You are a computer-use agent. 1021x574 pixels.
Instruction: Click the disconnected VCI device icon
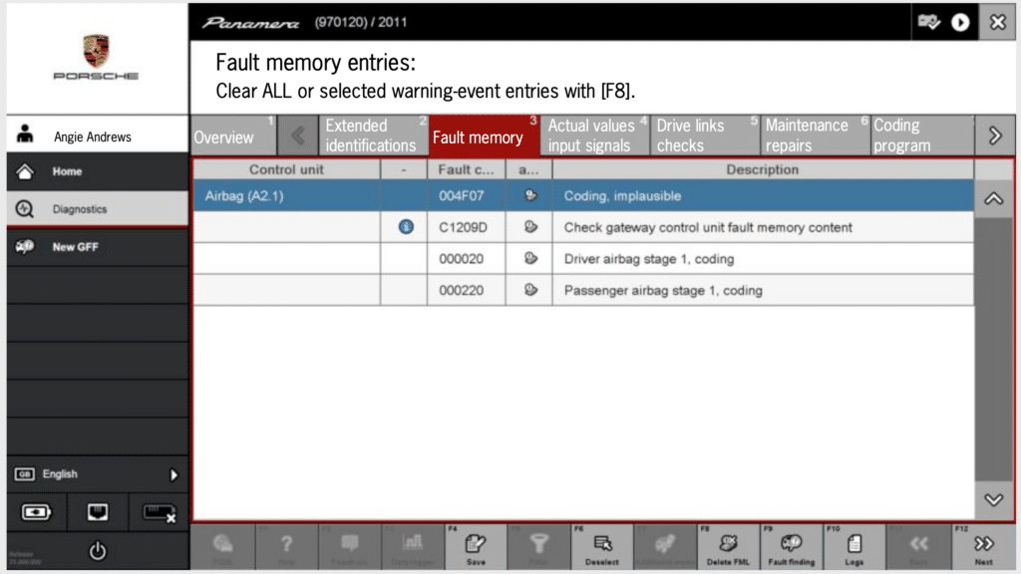coord(159,513)
